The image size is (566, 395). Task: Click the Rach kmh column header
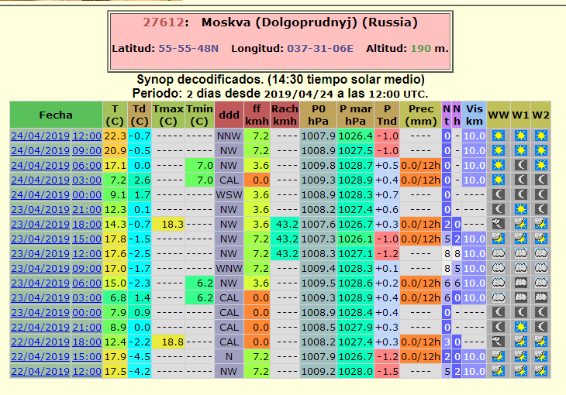pyautogui.click(x=285, y=115)
